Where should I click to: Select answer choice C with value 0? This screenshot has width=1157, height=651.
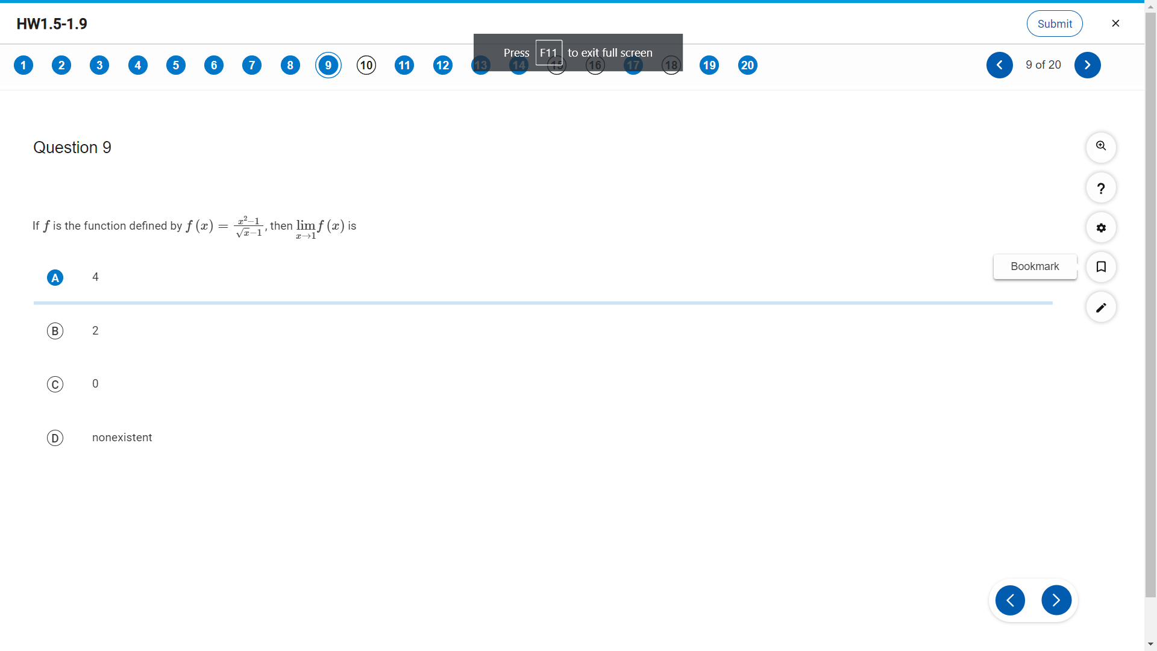(x=55, y=384)
